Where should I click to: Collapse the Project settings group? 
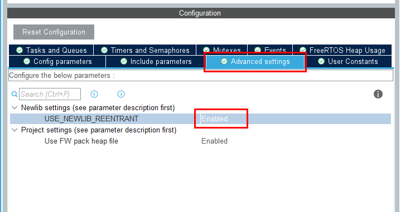point(15,130)
